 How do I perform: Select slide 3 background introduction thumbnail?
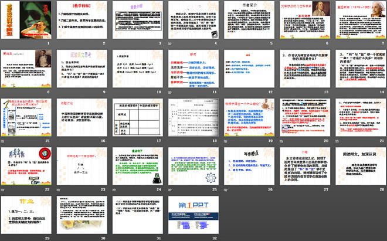pyautogui.click(x=138, y=20)
